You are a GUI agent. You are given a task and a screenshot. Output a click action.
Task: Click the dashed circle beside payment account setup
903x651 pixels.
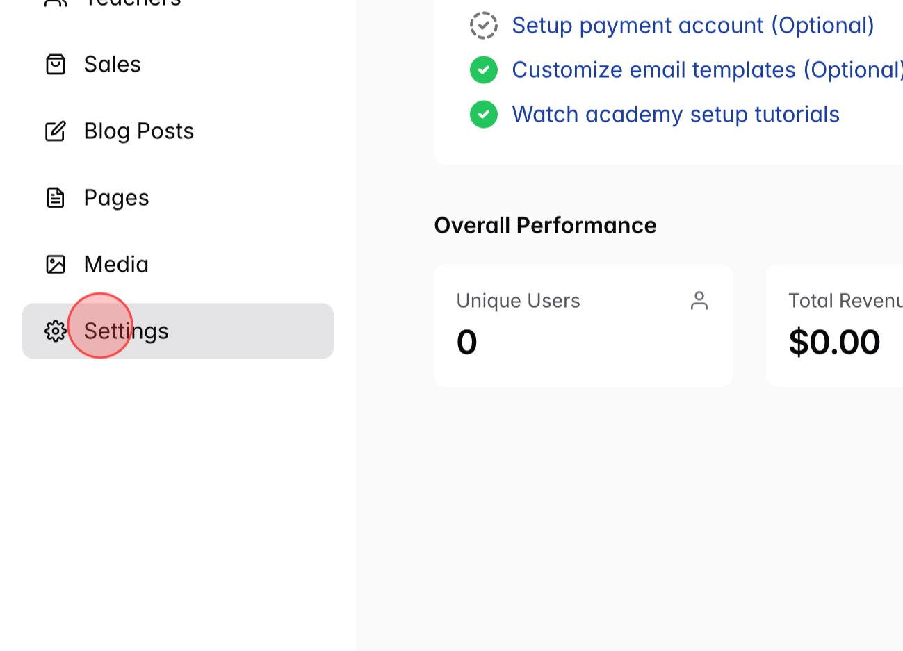click(483, 25)
